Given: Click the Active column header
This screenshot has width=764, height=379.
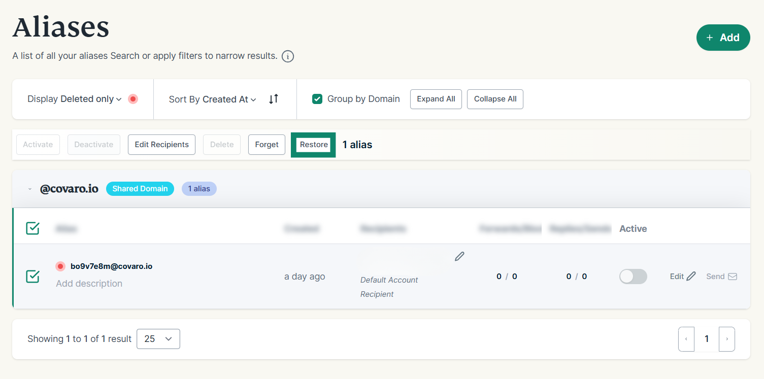Looking at the screenshot, I should click(x=633, y=229).
